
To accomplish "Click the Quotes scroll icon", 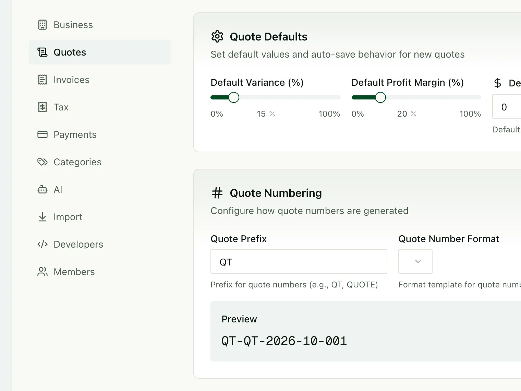I will tap(43, 52).
